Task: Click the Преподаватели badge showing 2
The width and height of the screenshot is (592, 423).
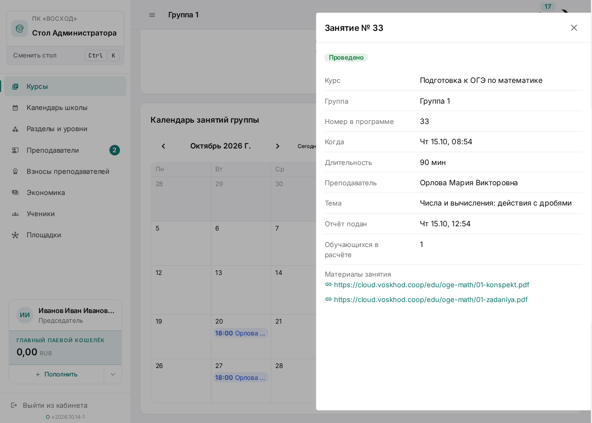Action: pyautogui.click(x=115, y=150)
